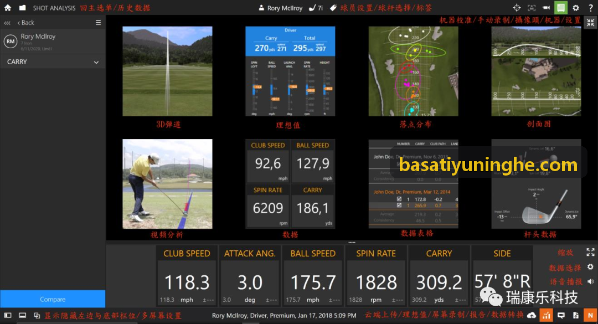Screen dimensions: 598x324
Task: Open the multi-screen setup icon
Action: click(37, 316)
